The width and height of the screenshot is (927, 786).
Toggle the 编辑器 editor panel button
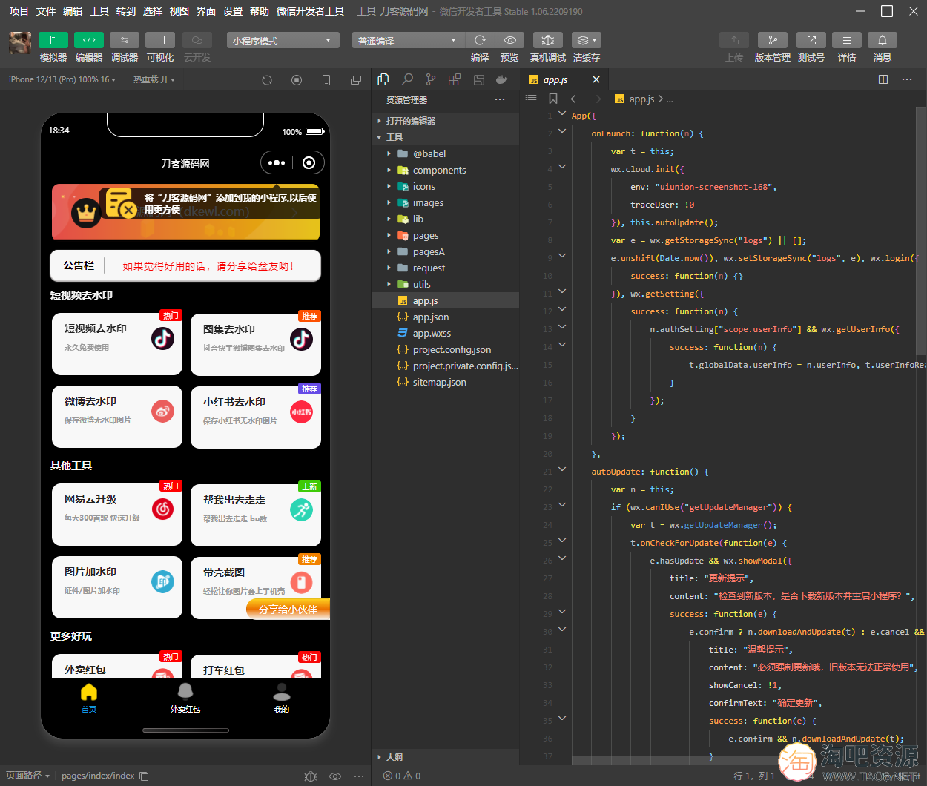89,40
